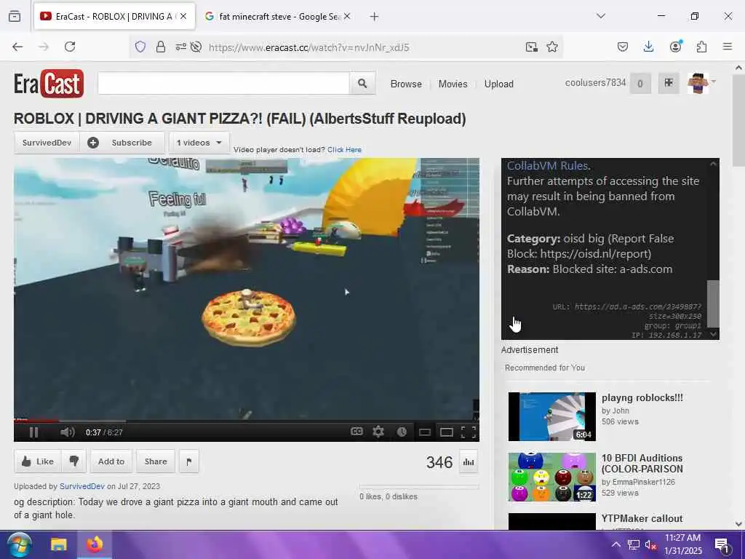Viewport: 745px width, 559px height.
Task: Go back to previous page
Action: tap(17, 47)
